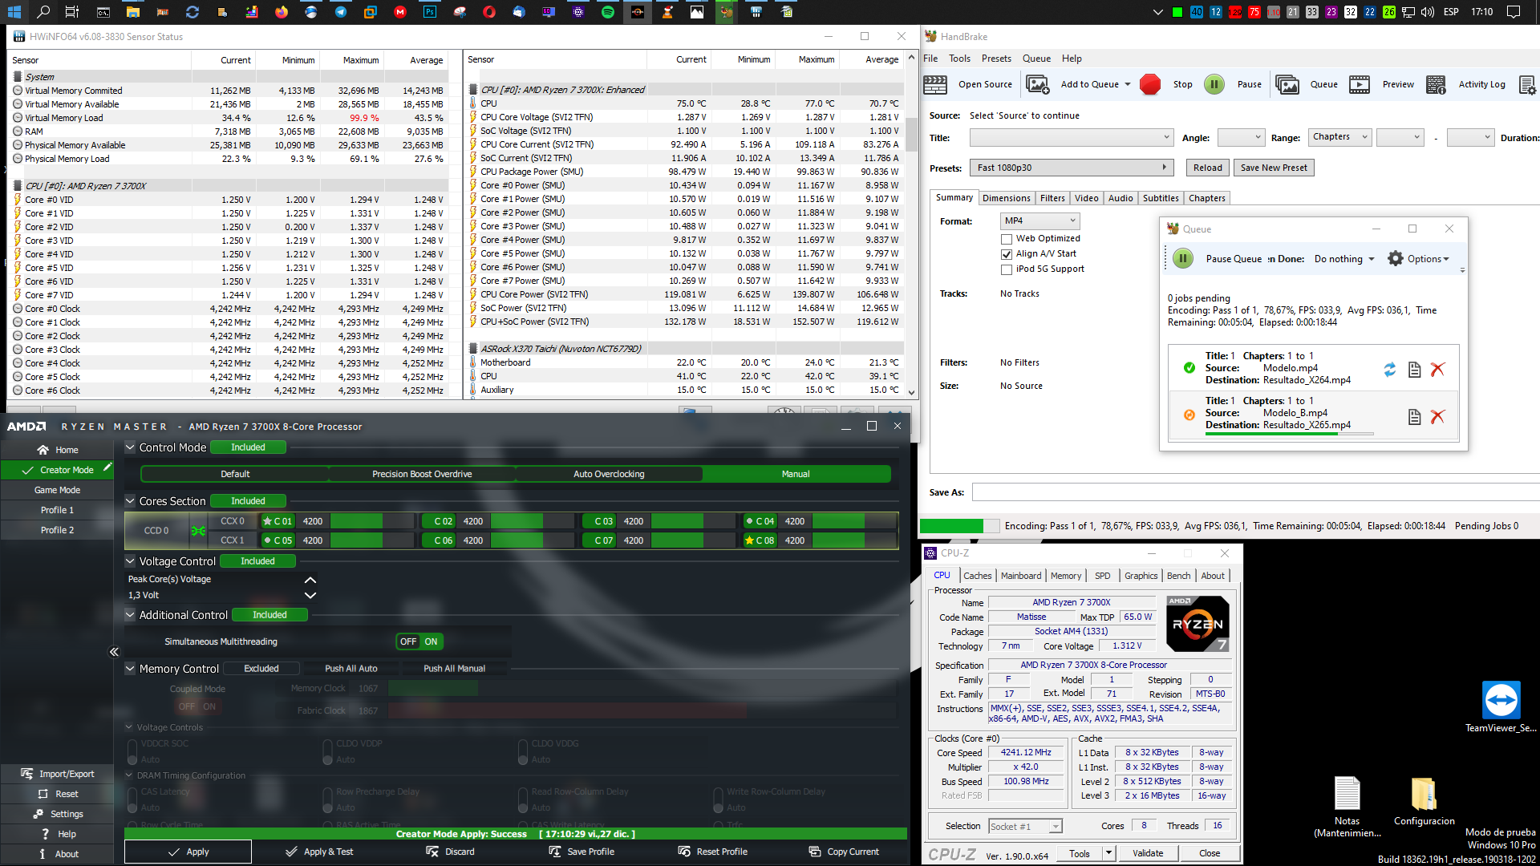This screenshot has width=1540, height=866.
Task: Toggle Voltage Control Included switch
Action: pos(257,561)
